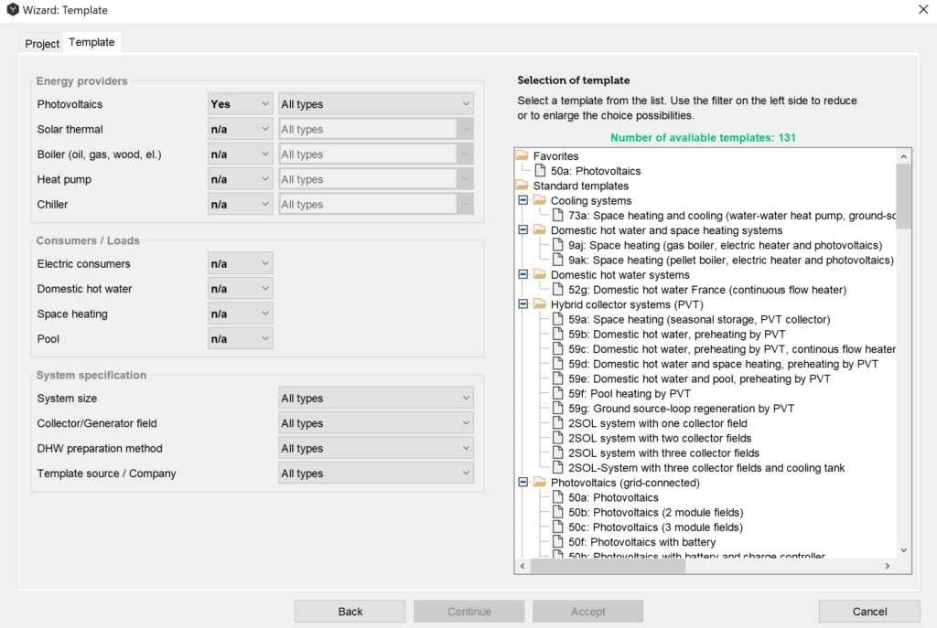Select the Template tab
The image size is (937, 628).
click(92, 42)
